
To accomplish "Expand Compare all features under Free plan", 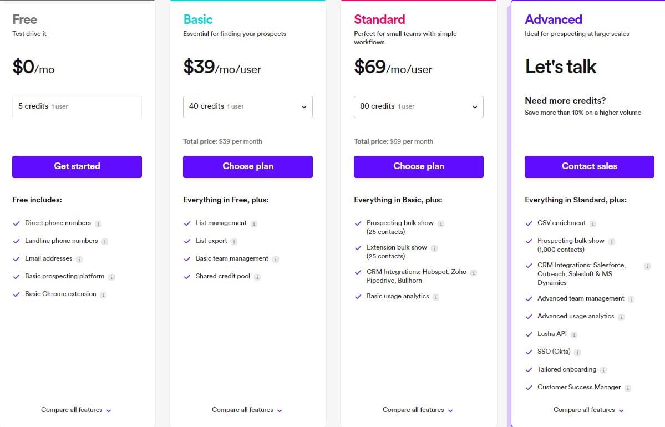I will [77, 410].
